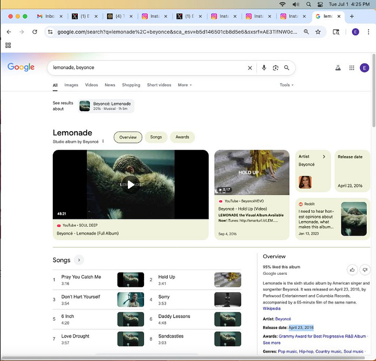Switch to the Images results tab

[x=71, y=85]
